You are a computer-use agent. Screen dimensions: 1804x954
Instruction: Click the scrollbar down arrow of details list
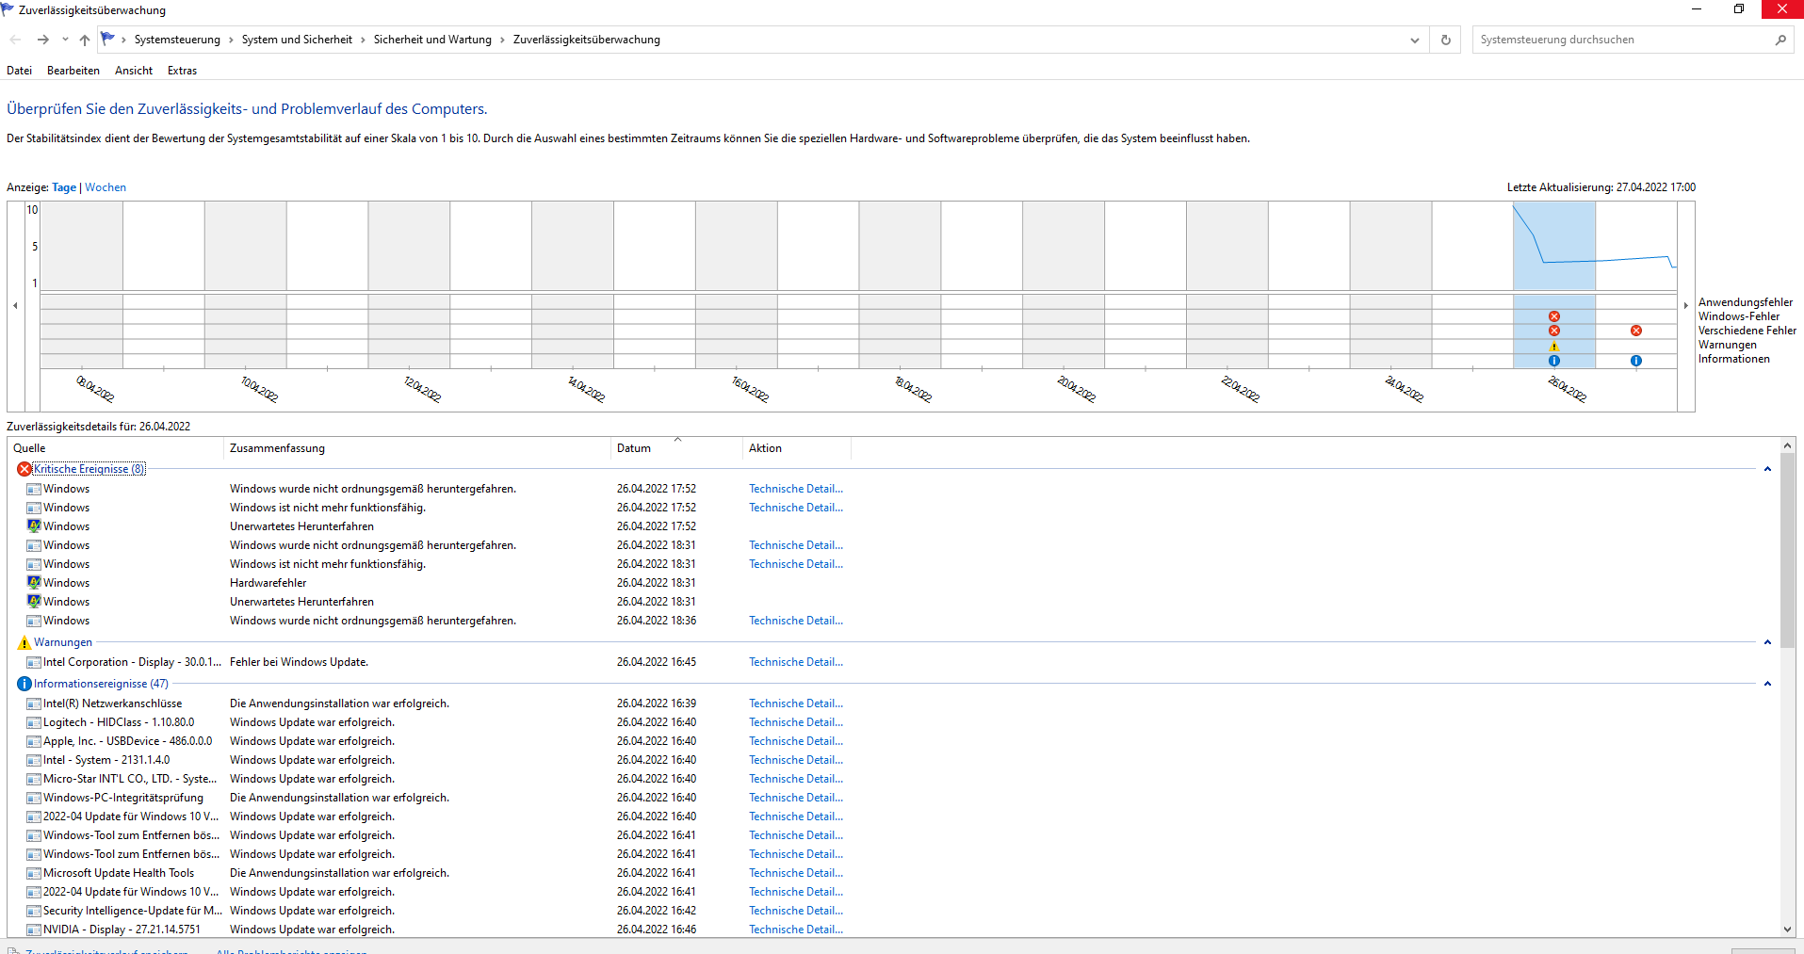point(1787,929)
